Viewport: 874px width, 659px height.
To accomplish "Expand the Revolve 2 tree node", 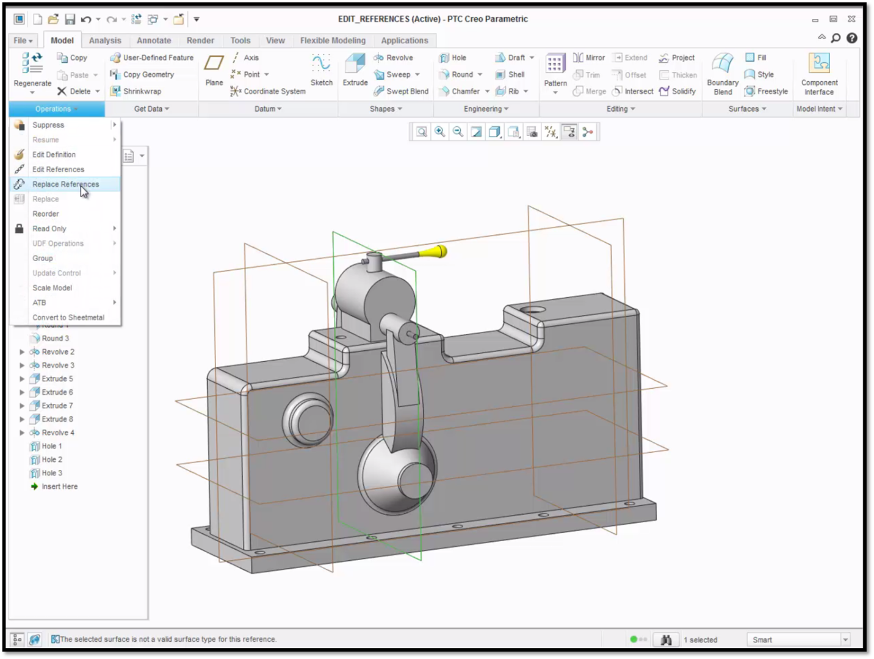I will coord(22,352).
